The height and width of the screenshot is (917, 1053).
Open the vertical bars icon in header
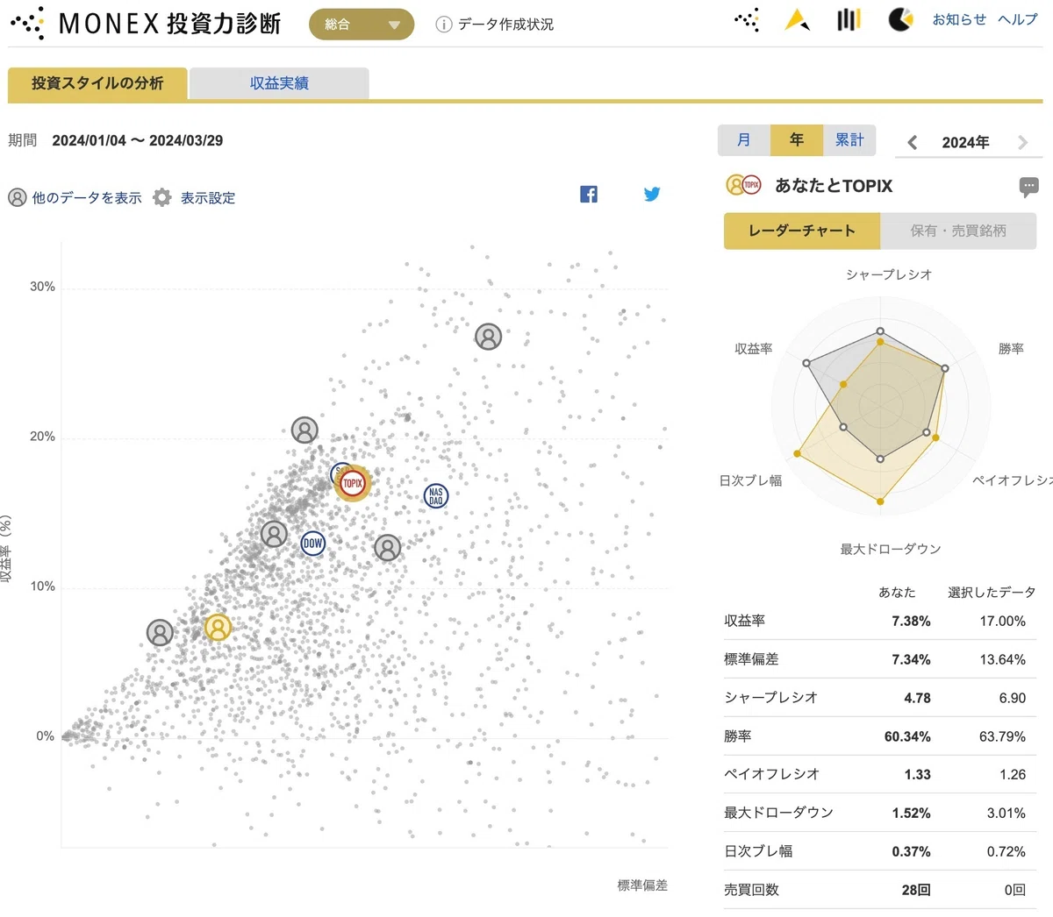click(x=849, y=19)
